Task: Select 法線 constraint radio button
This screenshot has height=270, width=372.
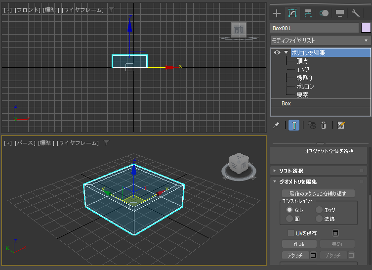Action: click(319, 219)
